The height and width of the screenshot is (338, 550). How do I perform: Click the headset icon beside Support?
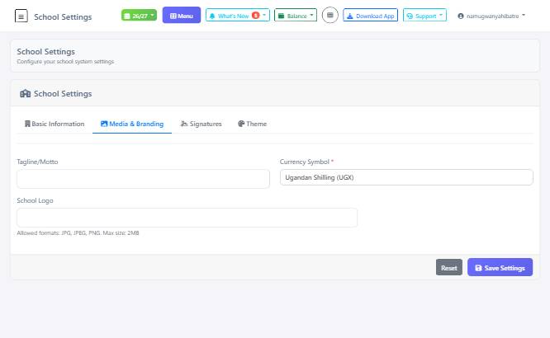point(410,16)
